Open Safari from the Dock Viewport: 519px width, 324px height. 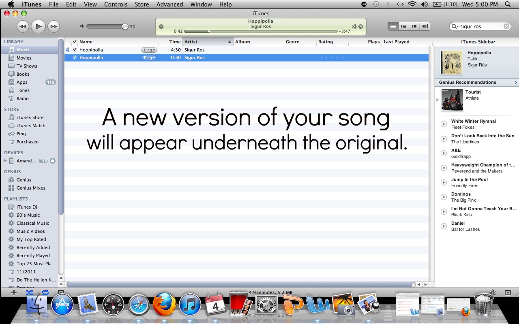[139, 305]
